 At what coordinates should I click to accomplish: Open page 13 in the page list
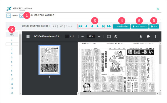(12, 93)
